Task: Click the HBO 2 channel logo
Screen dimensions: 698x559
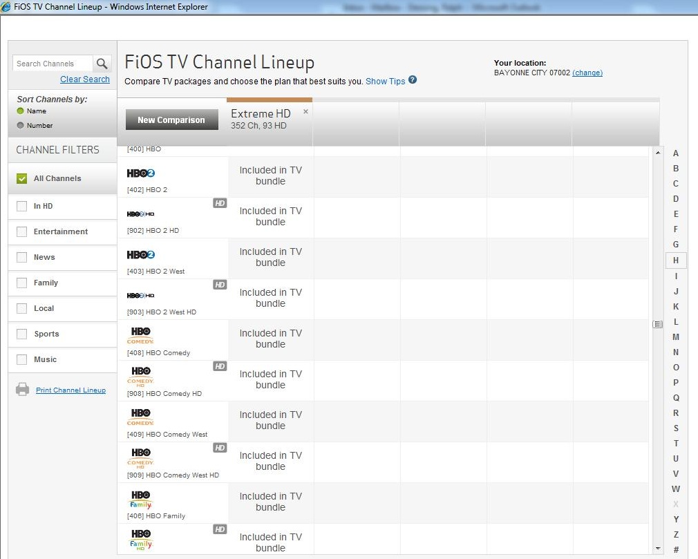Action: tap(141, 173)
